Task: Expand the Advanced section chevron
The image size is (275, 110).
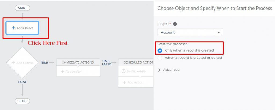Action: (159, 70)
